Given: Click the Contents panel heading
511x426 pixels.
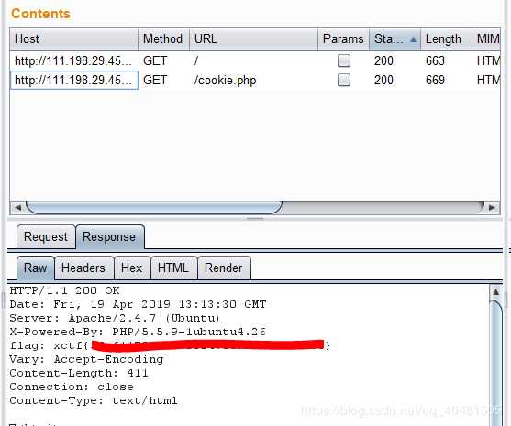Looking at the screenshot, I should 40,14.
